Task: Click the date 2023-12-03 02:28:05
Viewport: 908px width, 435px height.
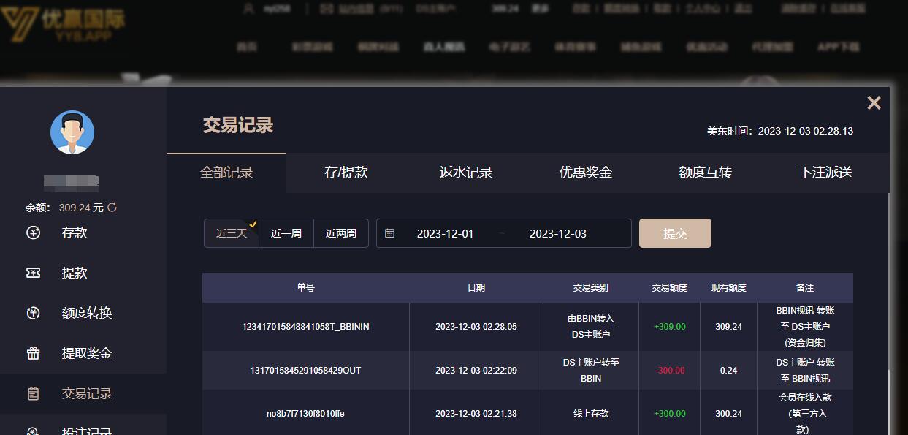Action: (476, 327)
